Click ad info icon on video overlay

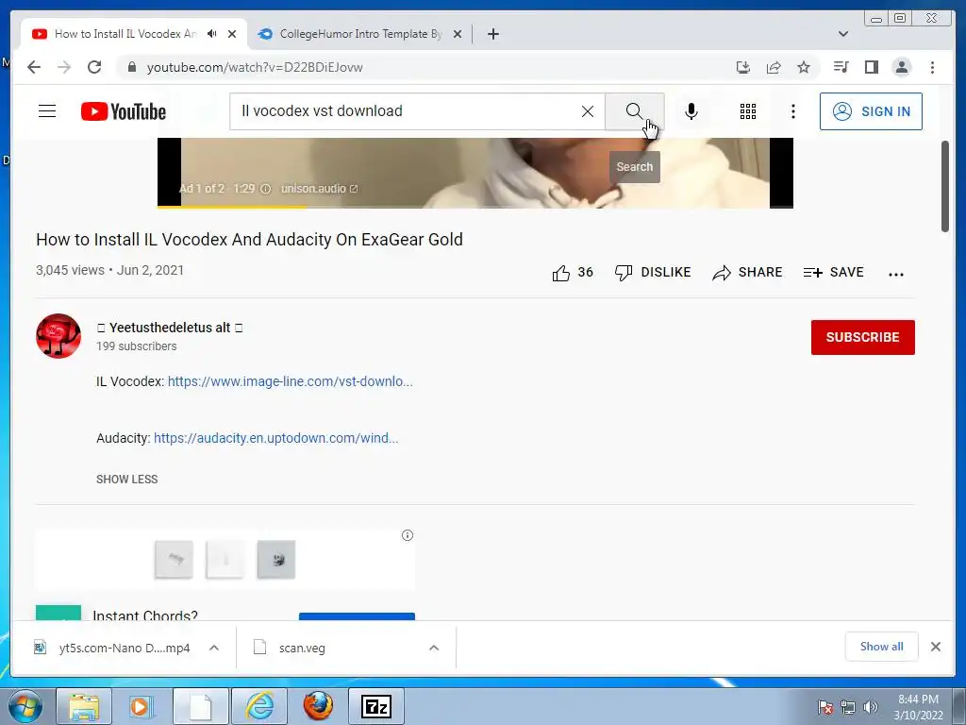[x=265, y=189]
